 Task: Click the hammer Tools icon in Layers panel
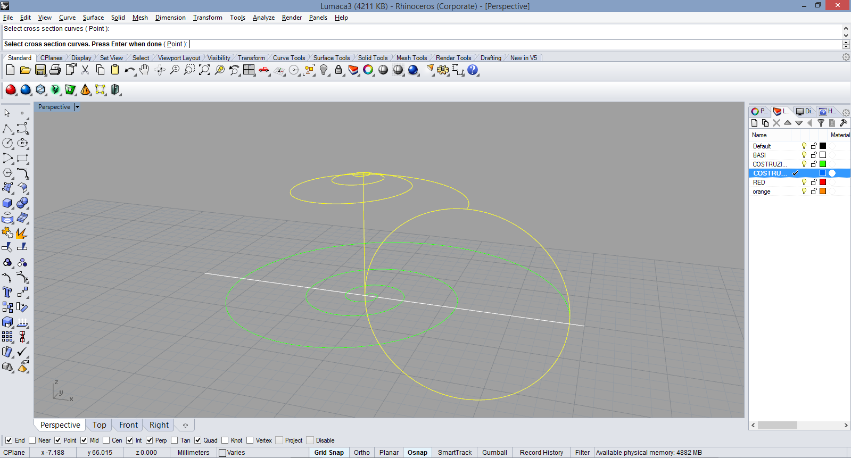(844, 123)
